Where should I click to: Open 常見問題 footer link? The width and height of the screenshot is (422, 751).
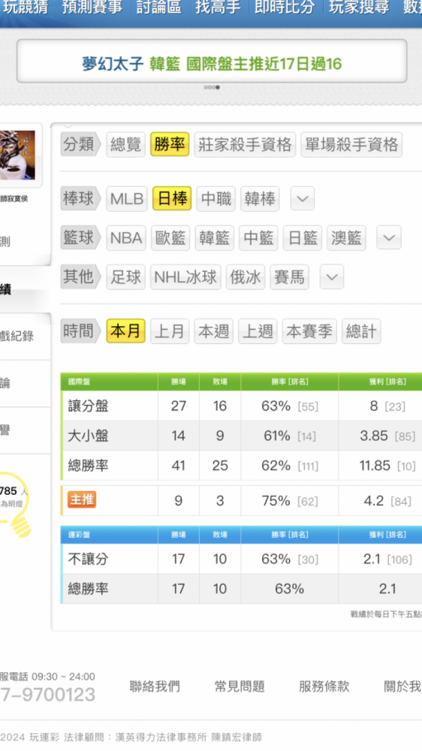239,686
